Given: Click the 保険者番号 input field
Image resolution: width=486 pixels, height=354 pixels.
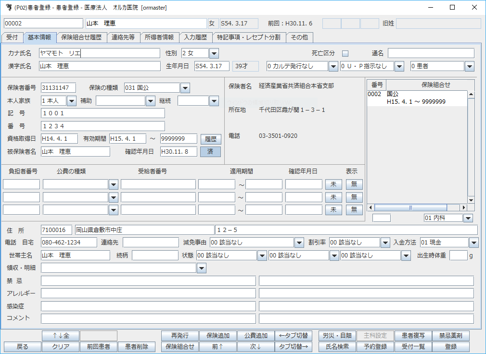Looking at the screenshot, I should [59, 88].
